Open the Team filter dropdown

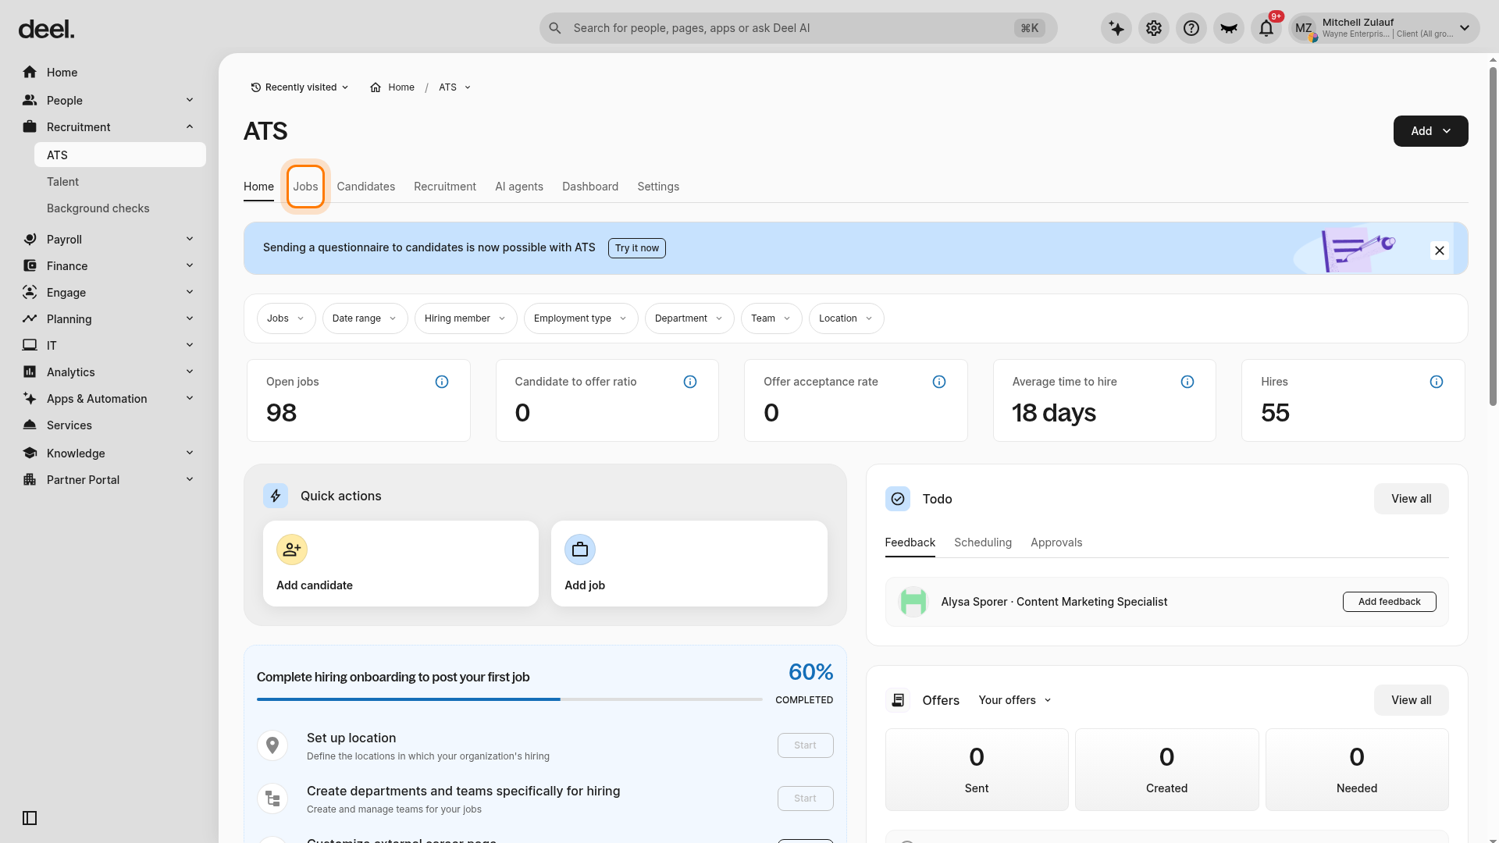(771, 318)
